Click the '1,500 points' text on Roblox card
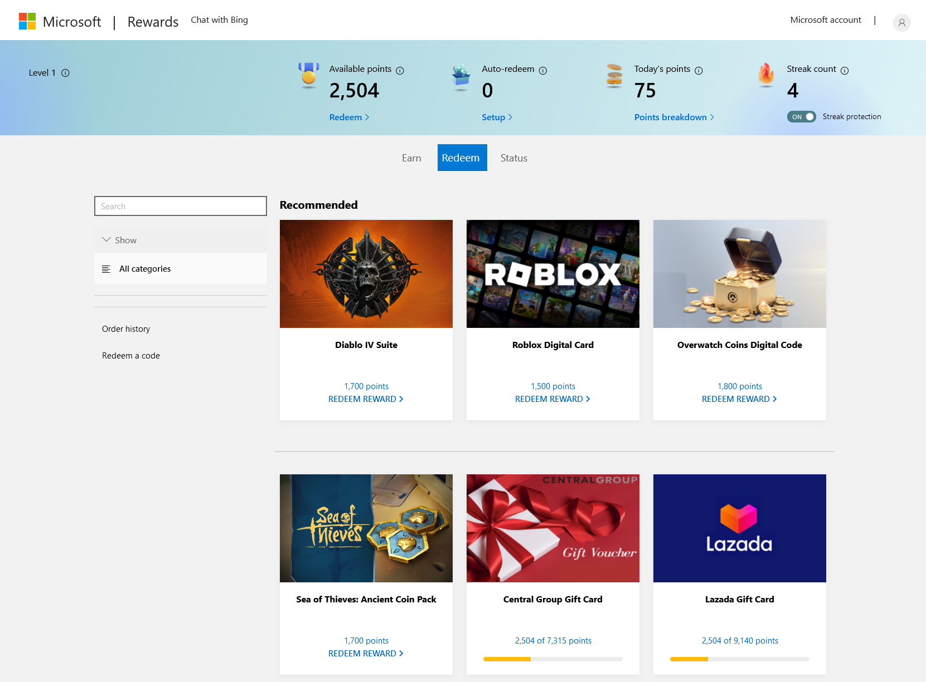Image resolution: width=926 pixels, height=682 pixels. pyautogui.click(x=553, y=386)
